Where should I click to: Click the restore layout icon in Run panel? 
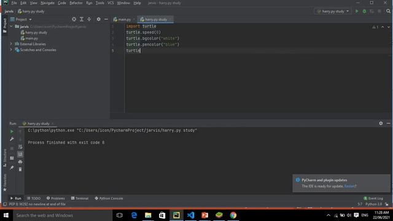tap(12, 158)
